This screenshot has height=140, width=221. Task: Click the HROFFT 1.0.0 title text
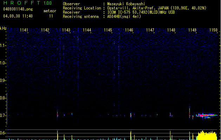click(x=28, y=3)
